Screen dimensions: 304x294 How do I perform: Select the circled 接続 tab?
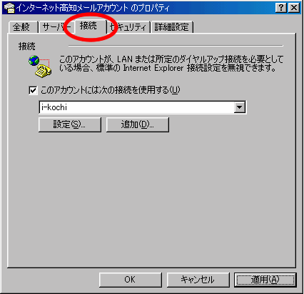pos(91,26)
